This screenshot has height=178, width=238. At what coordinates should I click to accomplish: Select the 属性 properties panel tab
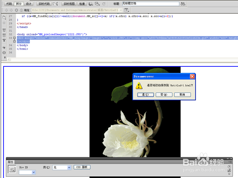(x=10, y=162)
